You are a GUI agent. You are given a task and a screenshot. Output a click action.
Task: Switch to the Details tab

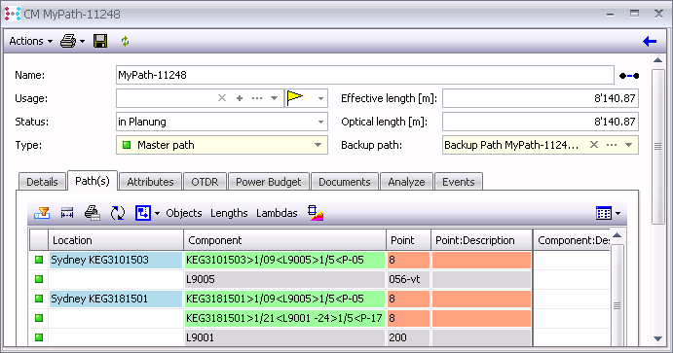point(42,182)
